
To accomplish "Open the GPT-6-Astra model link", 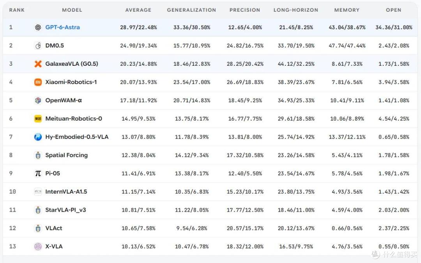I will (x=62, y=27).
